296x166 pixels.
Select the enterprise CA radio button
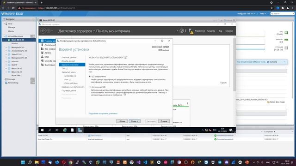point(90,77)
